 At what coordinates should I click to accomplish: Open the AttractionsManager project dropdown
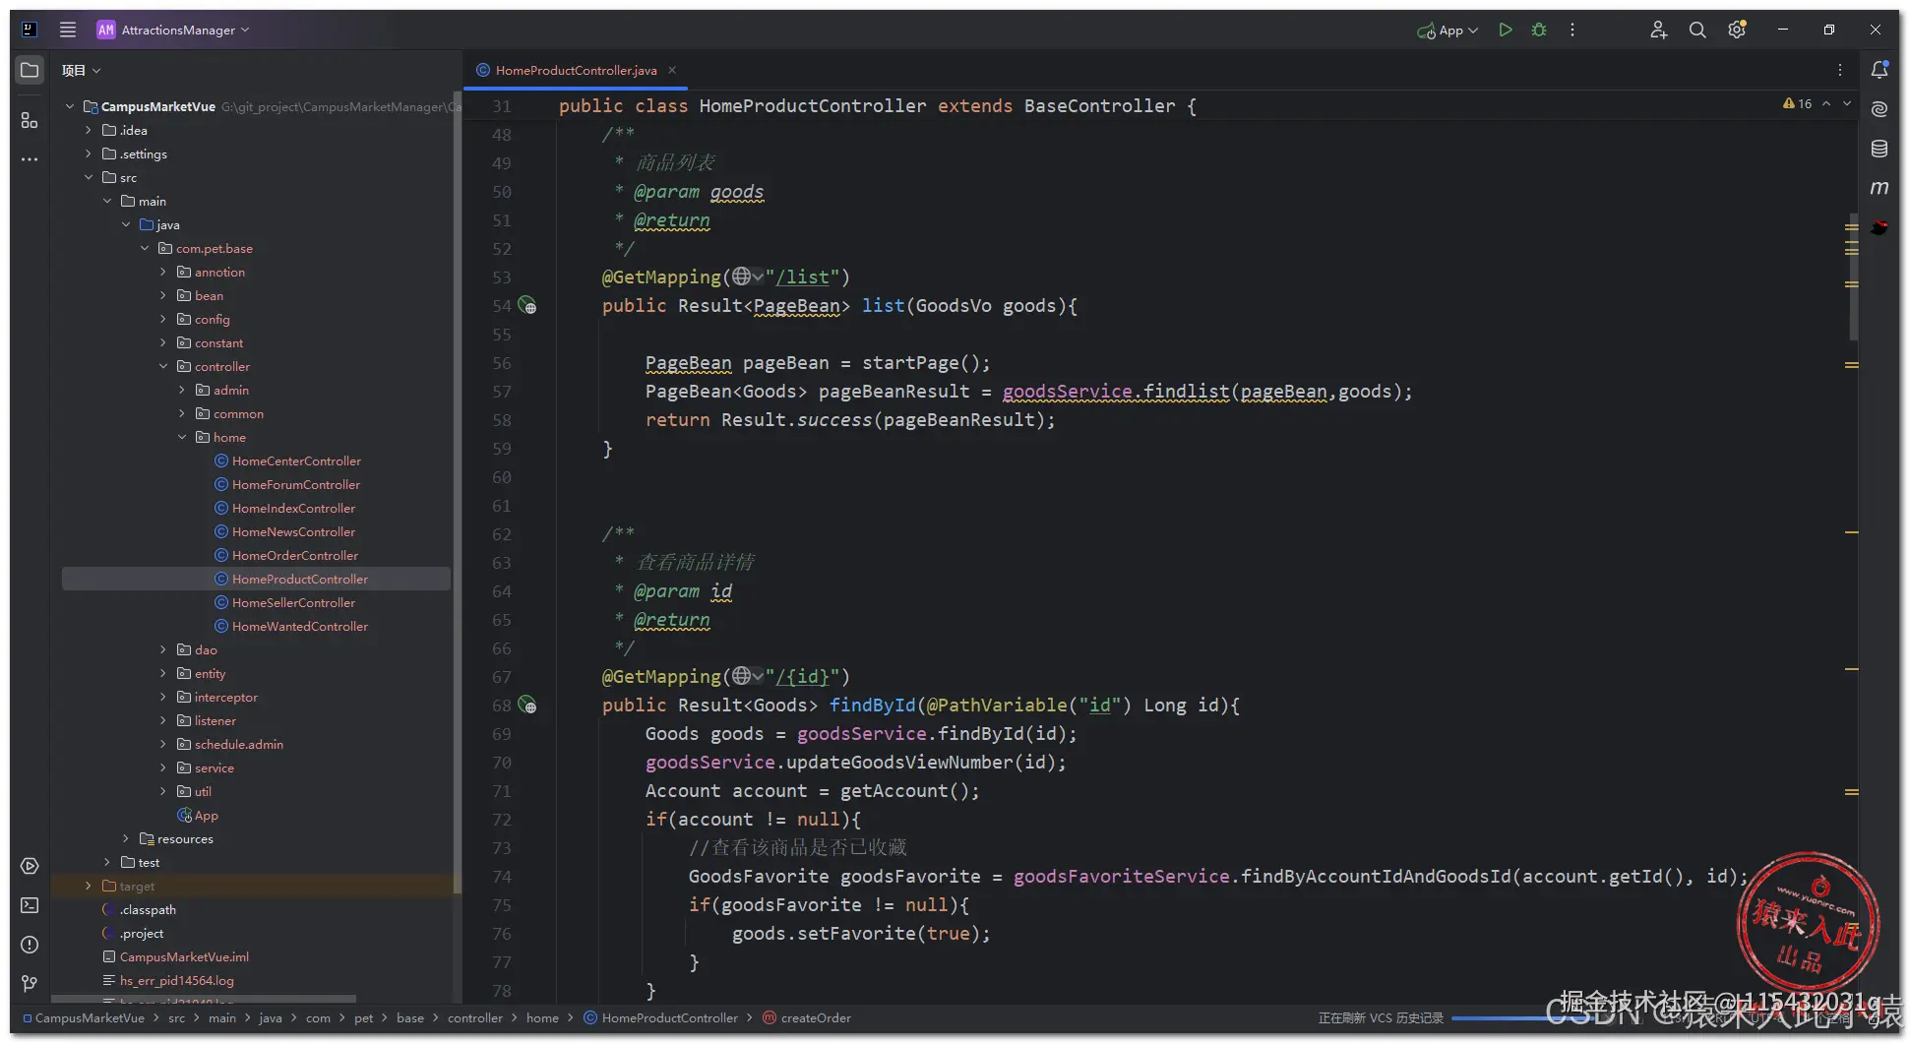click(173, 30)
